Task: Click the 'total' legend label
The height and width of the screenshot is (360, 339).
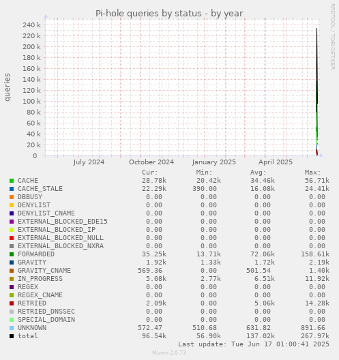Action: point(28,336)
